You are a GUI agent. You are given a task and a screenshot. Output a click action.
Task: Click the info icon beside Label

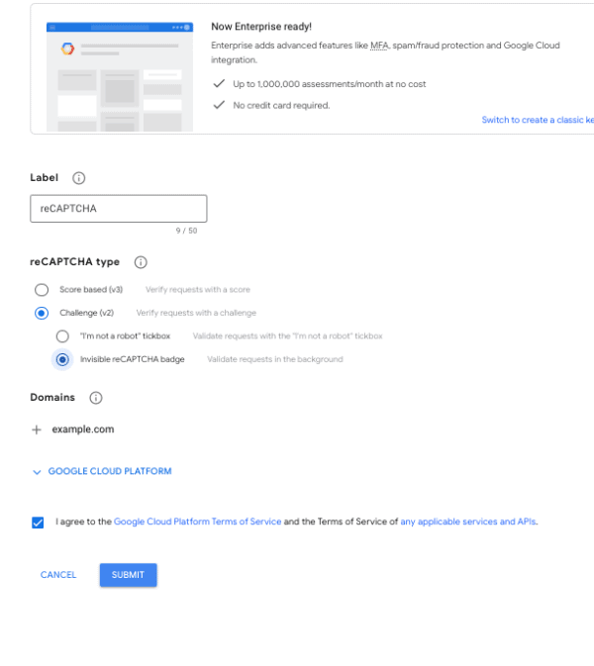tap(78, 178)
